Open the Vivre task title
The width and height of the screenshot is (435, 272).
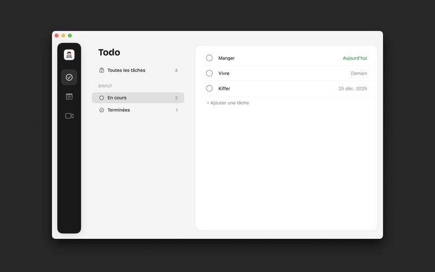pos(223,73)
